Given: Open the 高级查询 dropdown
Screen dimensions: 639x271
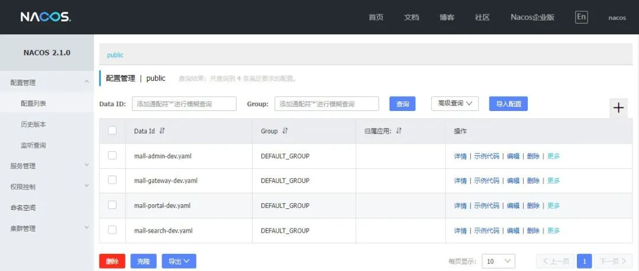Looking at the screenshot, I should 455,104.
